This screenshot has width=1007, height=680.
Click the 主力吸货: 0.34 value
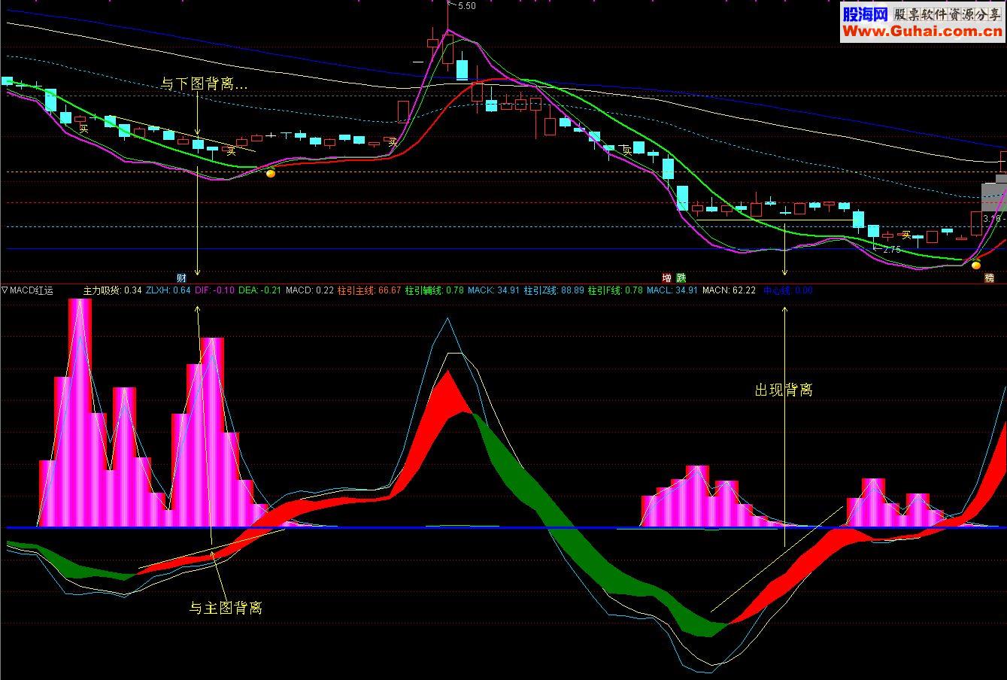point(112,290)
